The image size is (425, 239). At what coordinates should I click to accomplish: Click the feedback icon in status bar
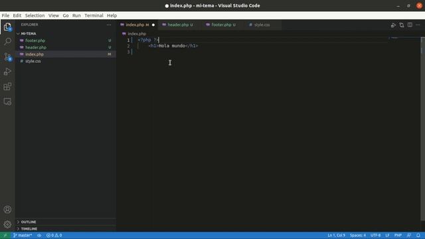409,235
